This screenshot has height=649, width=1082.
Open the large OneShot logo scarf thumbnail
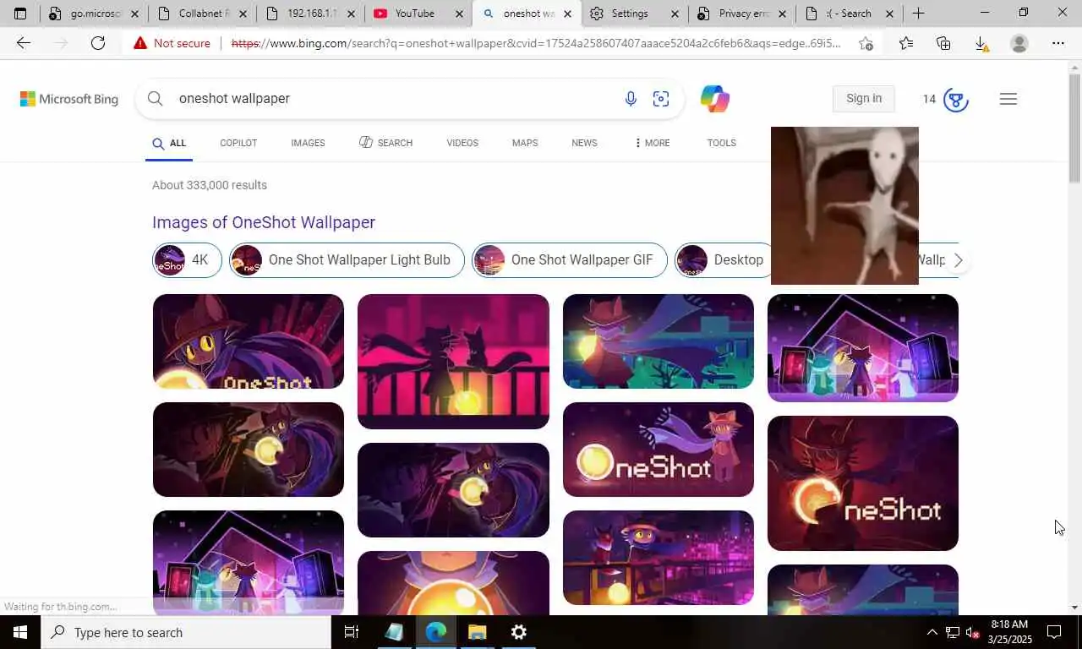point(658,450)
